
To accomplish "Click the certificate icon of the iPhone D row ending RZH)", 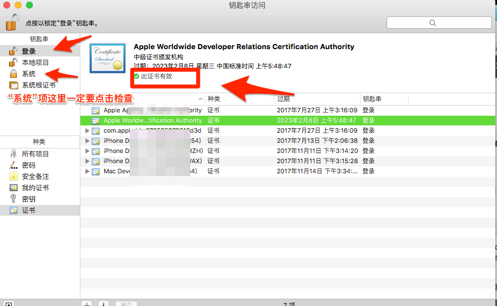I will point(96,151).
